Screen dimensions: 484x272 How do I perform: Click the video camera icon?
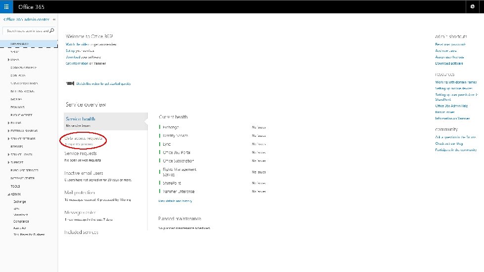click(70, 83)
